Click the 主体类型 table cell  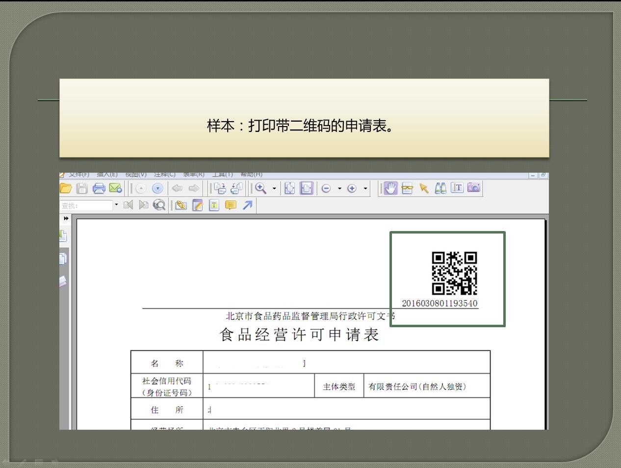pyautogui.click(x=339, y=387)
